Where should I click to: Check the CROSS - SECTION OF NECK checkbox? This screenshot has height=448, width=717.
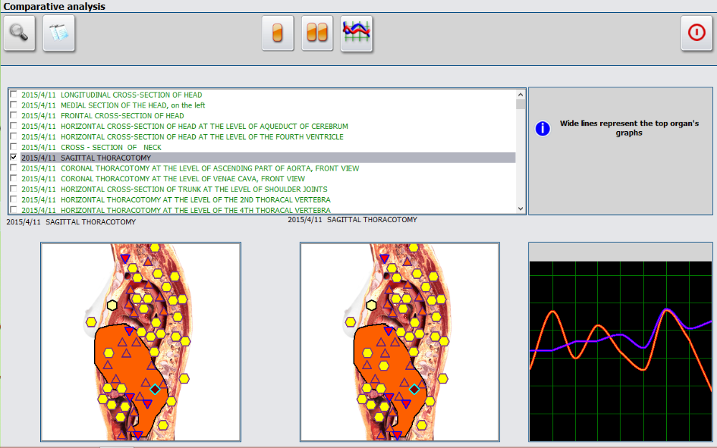(x=14, y=147)
